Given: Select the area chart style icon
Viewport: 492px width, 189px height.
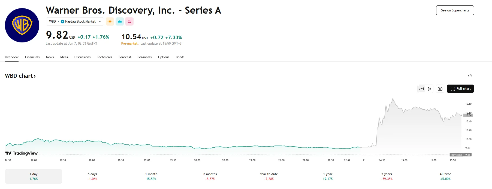Looking at the screenshot, I should tap(421, 88).
